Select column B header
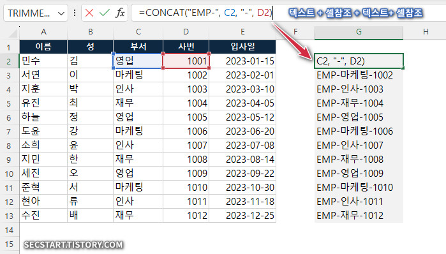Screen dimensions: 446x254 click(90, 32)
